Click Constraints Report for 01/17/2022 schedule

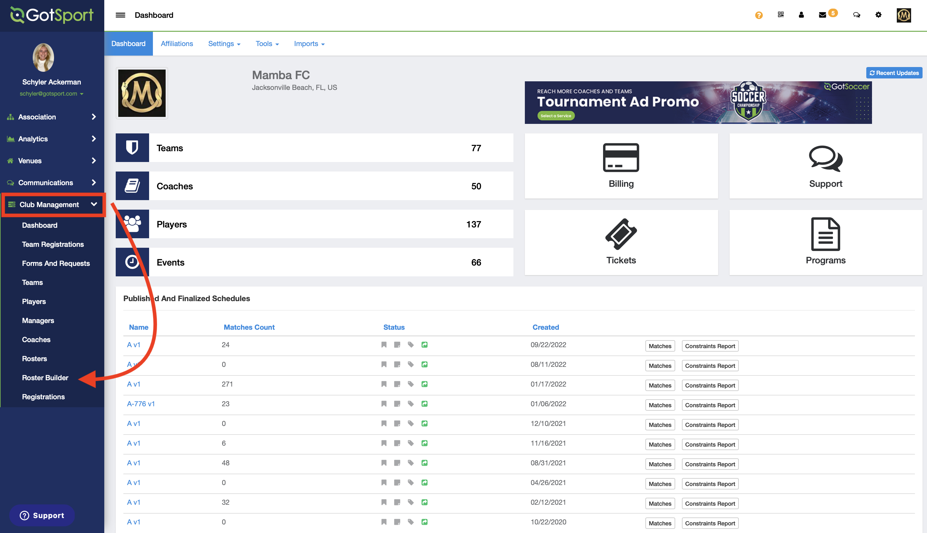[710, 386]
